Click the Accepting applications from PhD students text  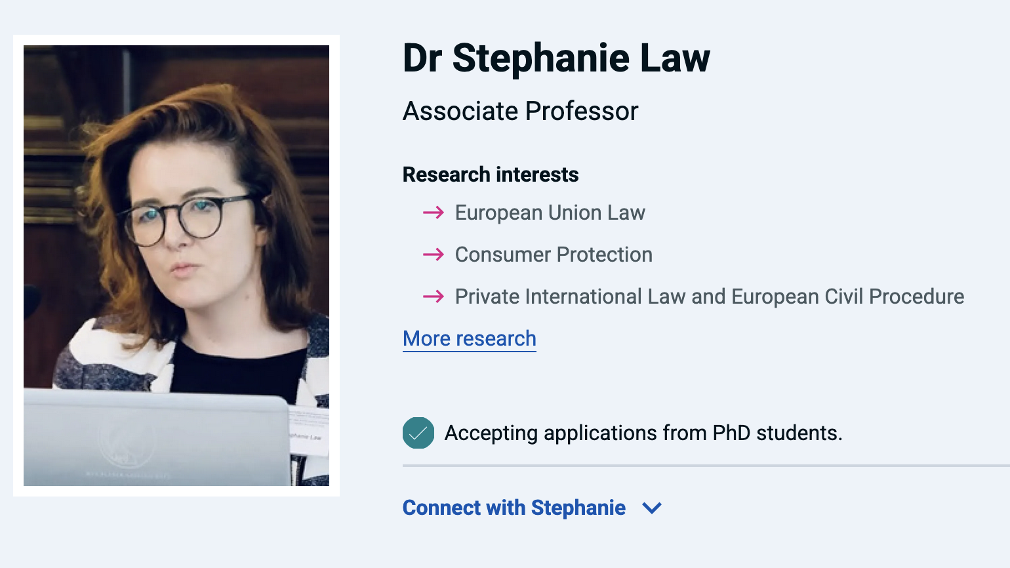[643, 433]
